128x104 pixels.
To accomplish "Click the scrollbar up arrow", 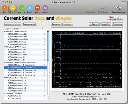I will [x=48, y=96].
